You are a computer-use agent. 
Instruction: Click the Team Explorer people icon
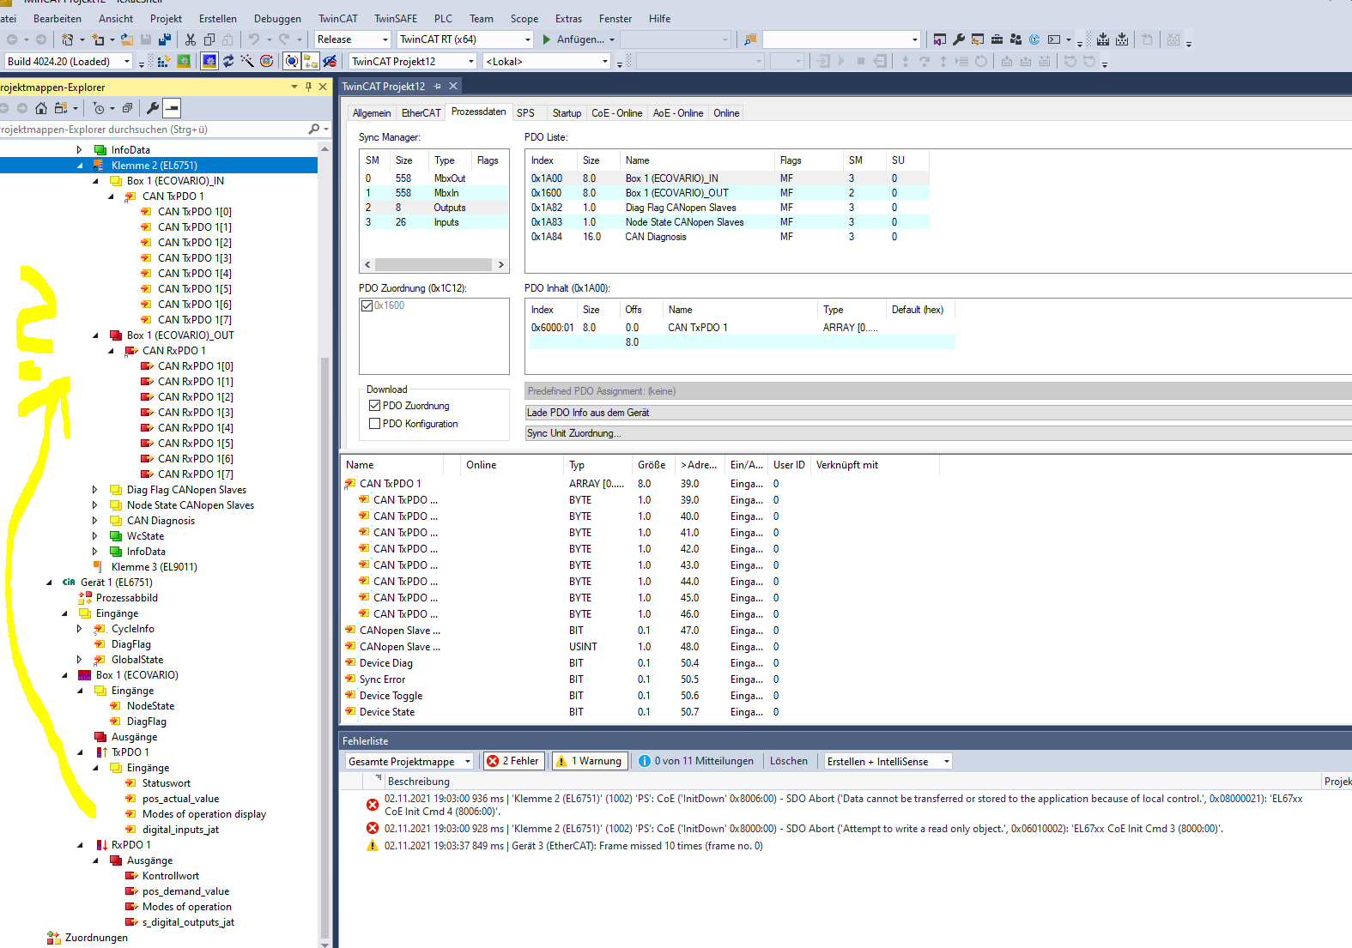[1016, 39]
